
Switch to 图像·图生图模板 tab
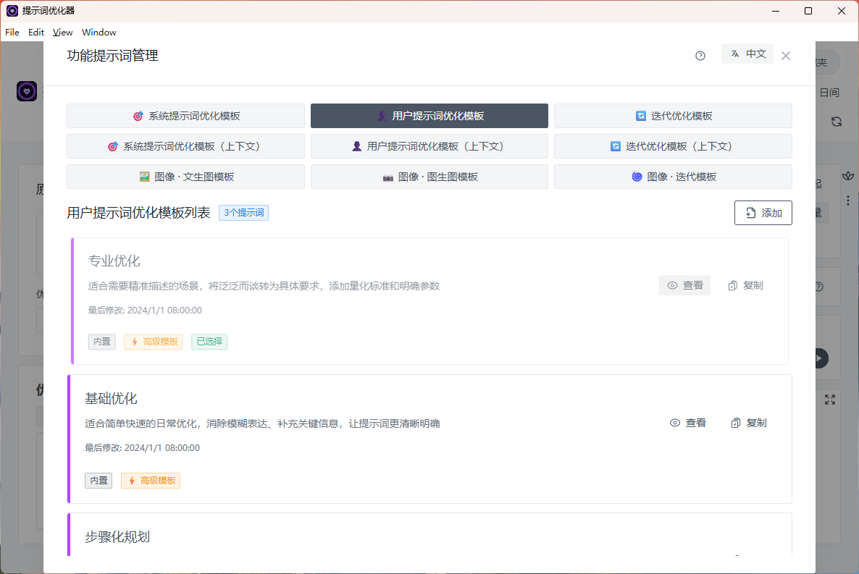(429, 177)
